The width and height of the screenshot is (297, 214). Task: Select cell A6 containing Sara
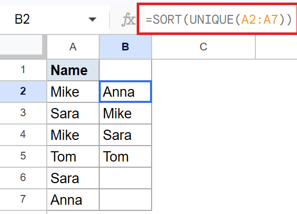tap(73, 178)
